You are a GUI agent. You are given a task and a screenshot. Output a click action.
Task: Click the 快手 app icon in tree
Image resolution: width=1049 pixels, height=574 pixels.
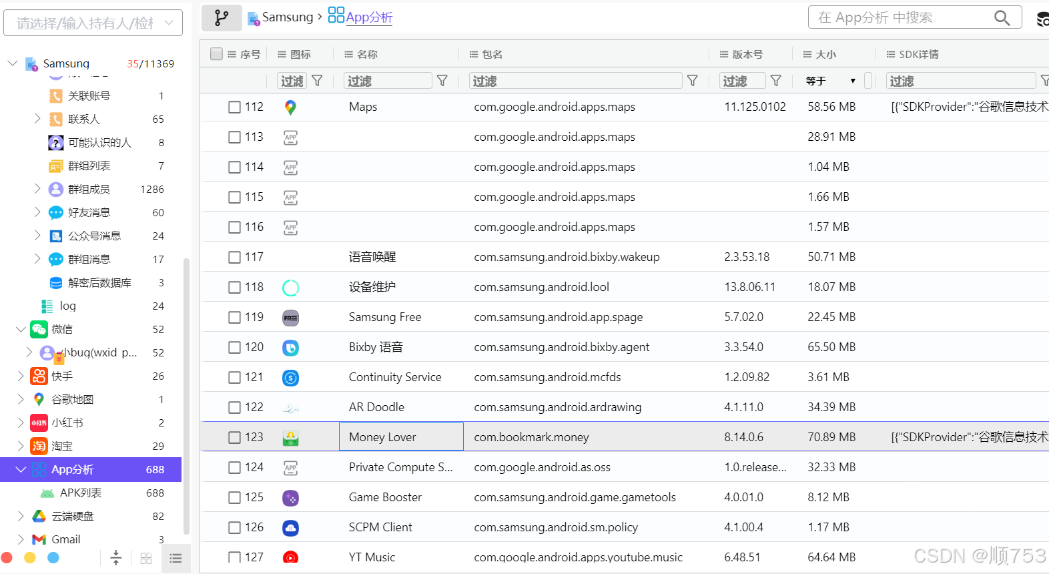(39, 376)
